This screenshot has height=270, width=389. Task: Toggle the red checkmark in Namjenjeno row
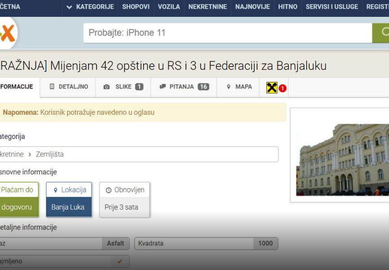(119, 261)
